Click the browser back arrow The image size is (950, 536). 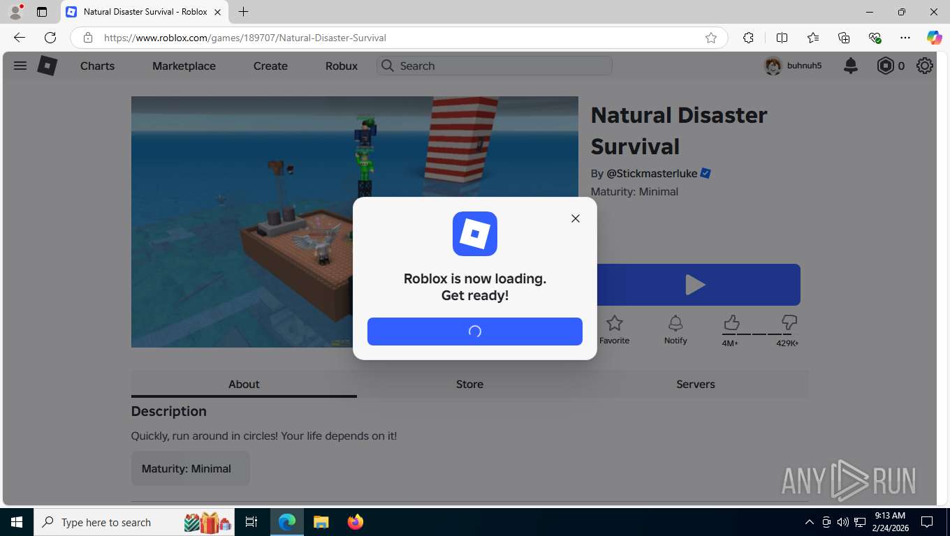click(20, 38)
